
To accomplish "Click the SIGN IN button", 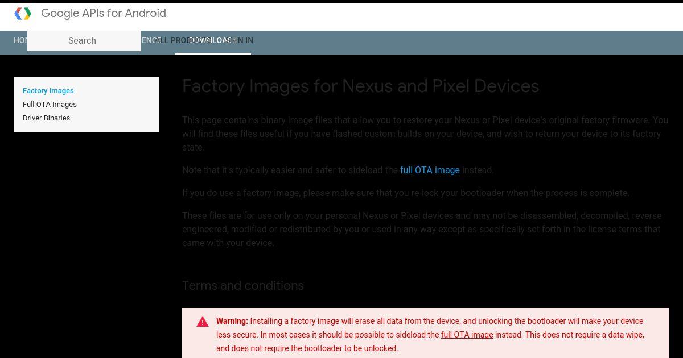I will pos(239,40).
